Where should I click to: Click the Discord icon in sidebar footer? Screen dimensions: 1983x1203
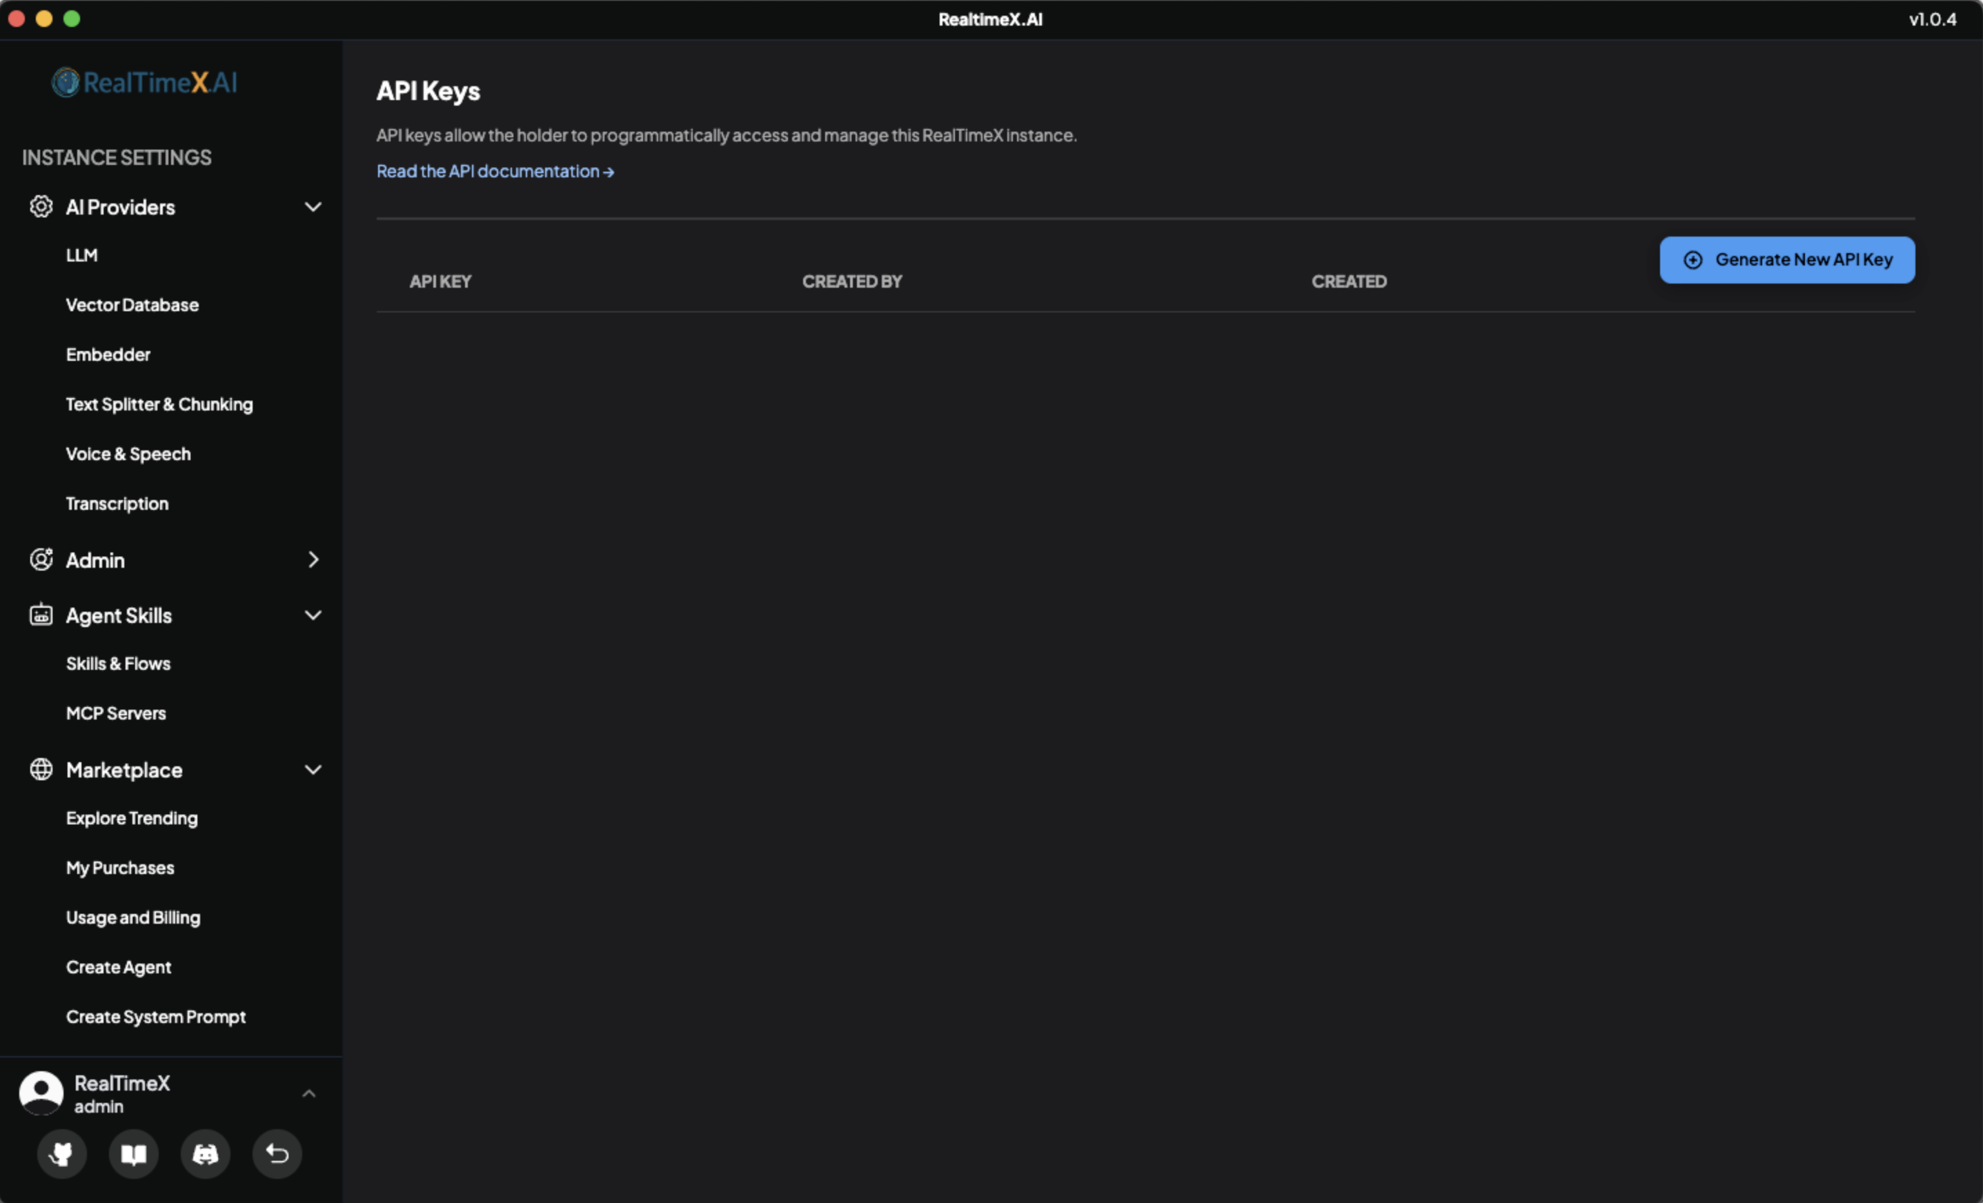pyautogui.click(x=205, y=1154)
